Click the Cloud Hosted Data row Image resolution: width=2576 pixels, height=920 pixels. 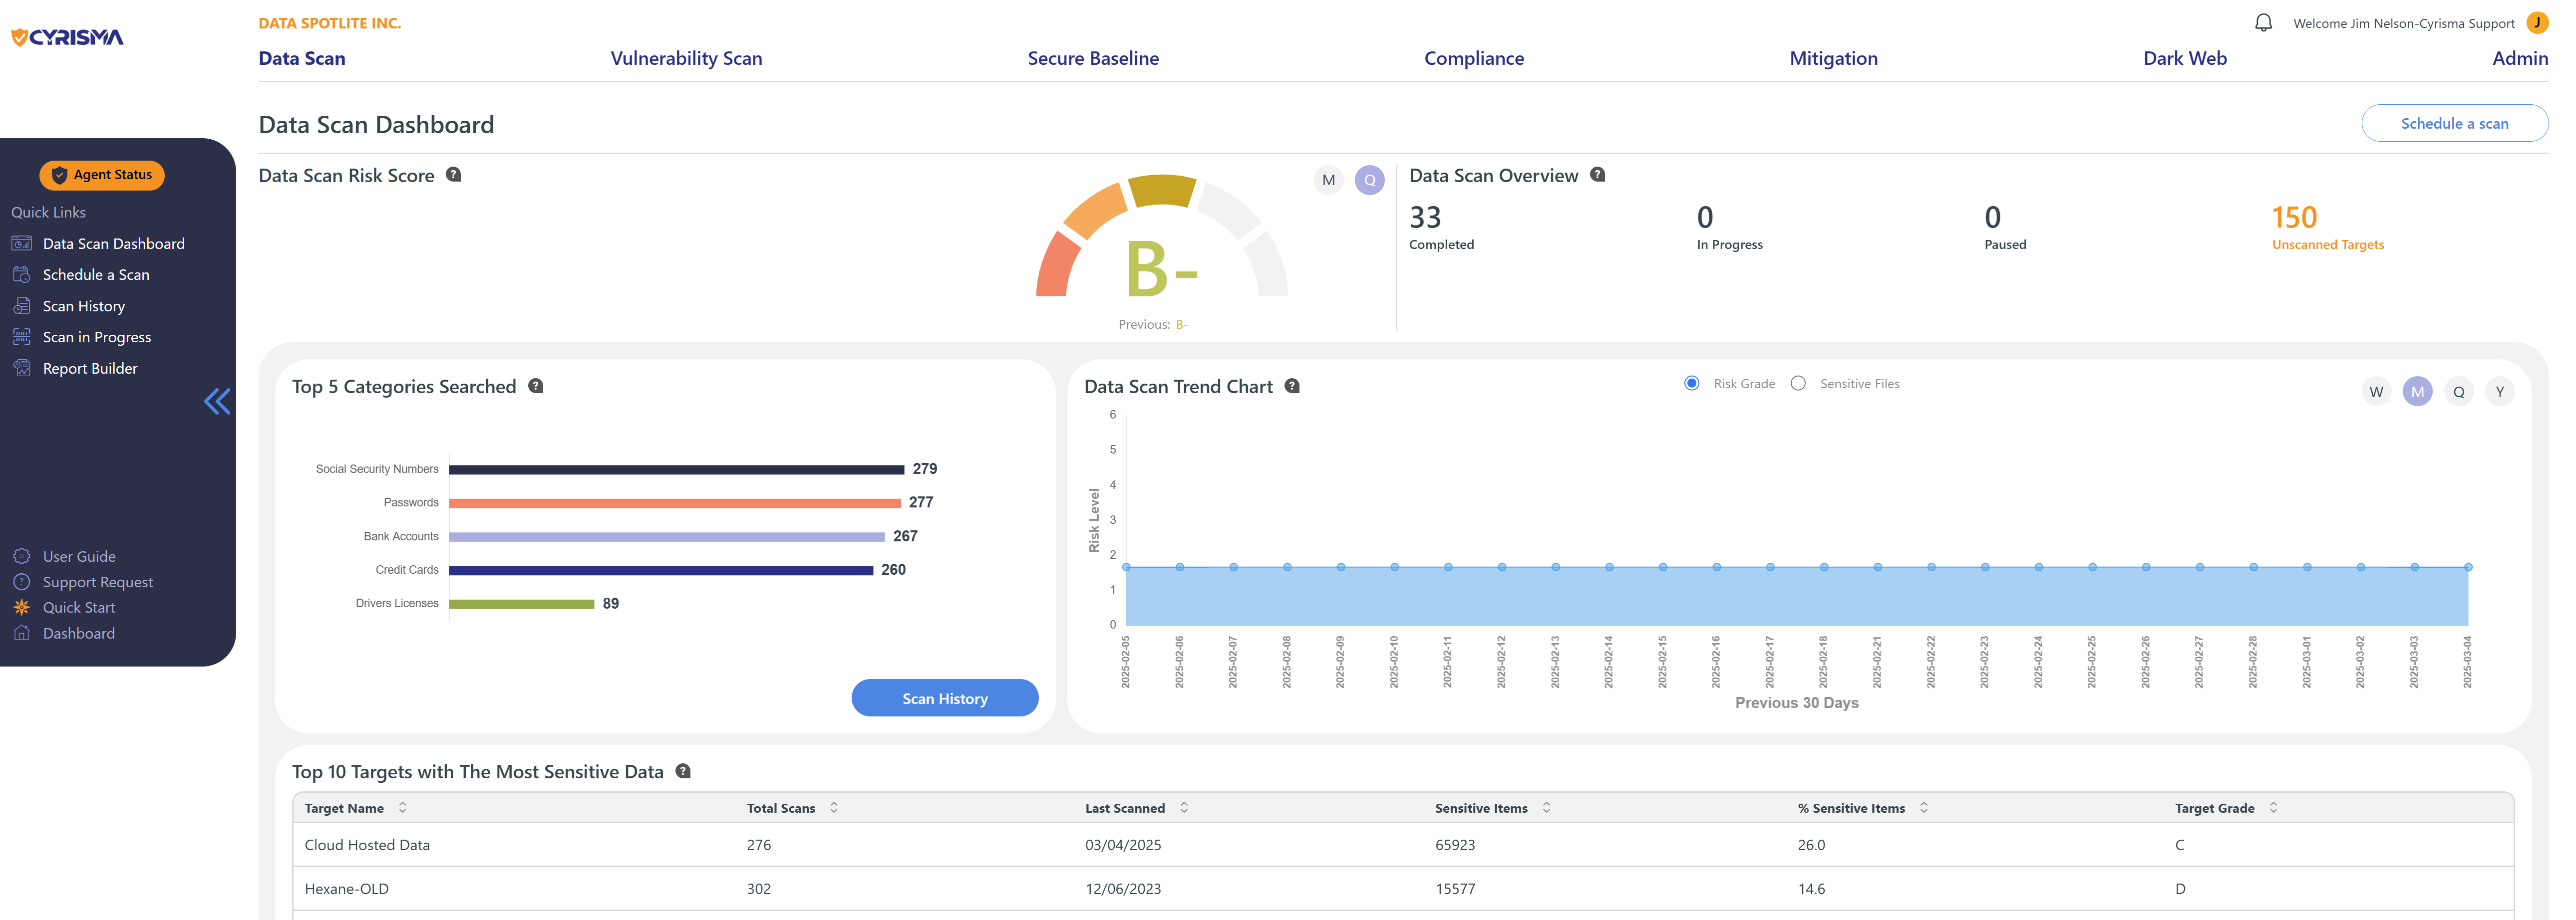1403,844
